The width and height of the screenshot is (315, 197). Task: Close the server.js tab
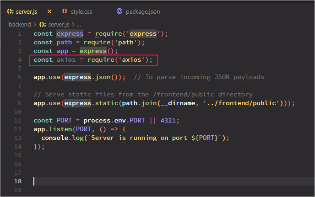click(49, 11)
